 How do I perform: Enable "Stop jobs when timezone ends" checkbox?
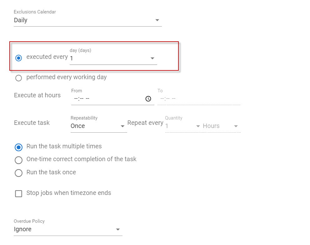click(x=18, y=194)
